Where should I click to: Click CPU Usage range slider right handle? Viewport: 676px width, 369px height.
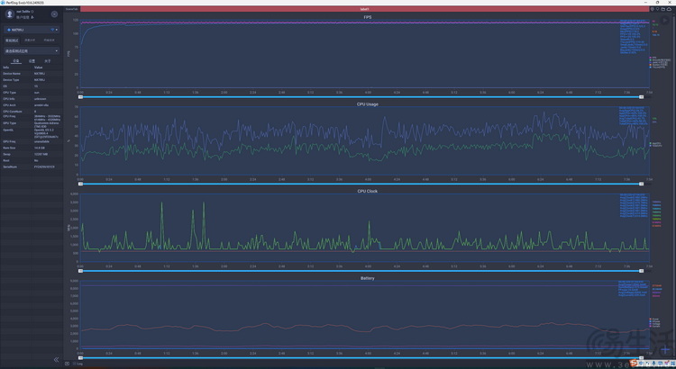tap(641, 184)
